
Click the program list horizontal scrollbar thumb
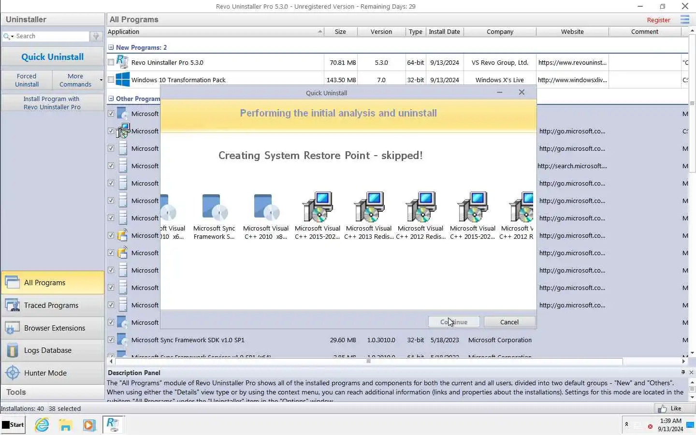(369, 361)
